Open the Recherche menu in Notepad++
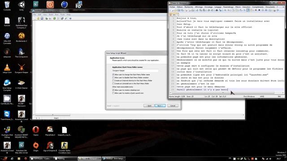Viewport: 287px width, 161px height. click(189, 7)
